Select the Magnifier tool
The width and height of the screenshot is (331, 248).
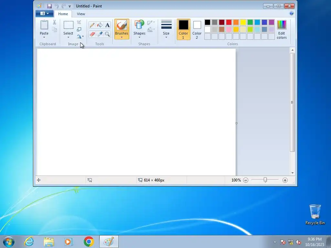pyautogui.click(x=107, y=34)
